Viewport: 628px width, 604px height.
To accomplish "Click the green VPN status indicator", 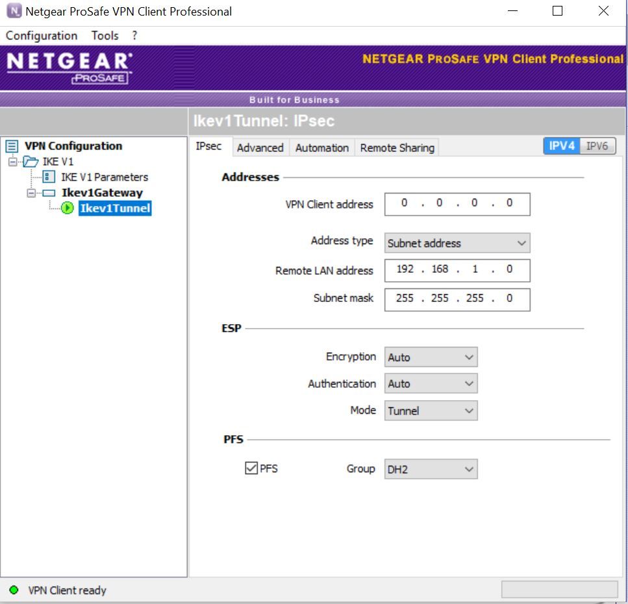I will coord(14,590).
